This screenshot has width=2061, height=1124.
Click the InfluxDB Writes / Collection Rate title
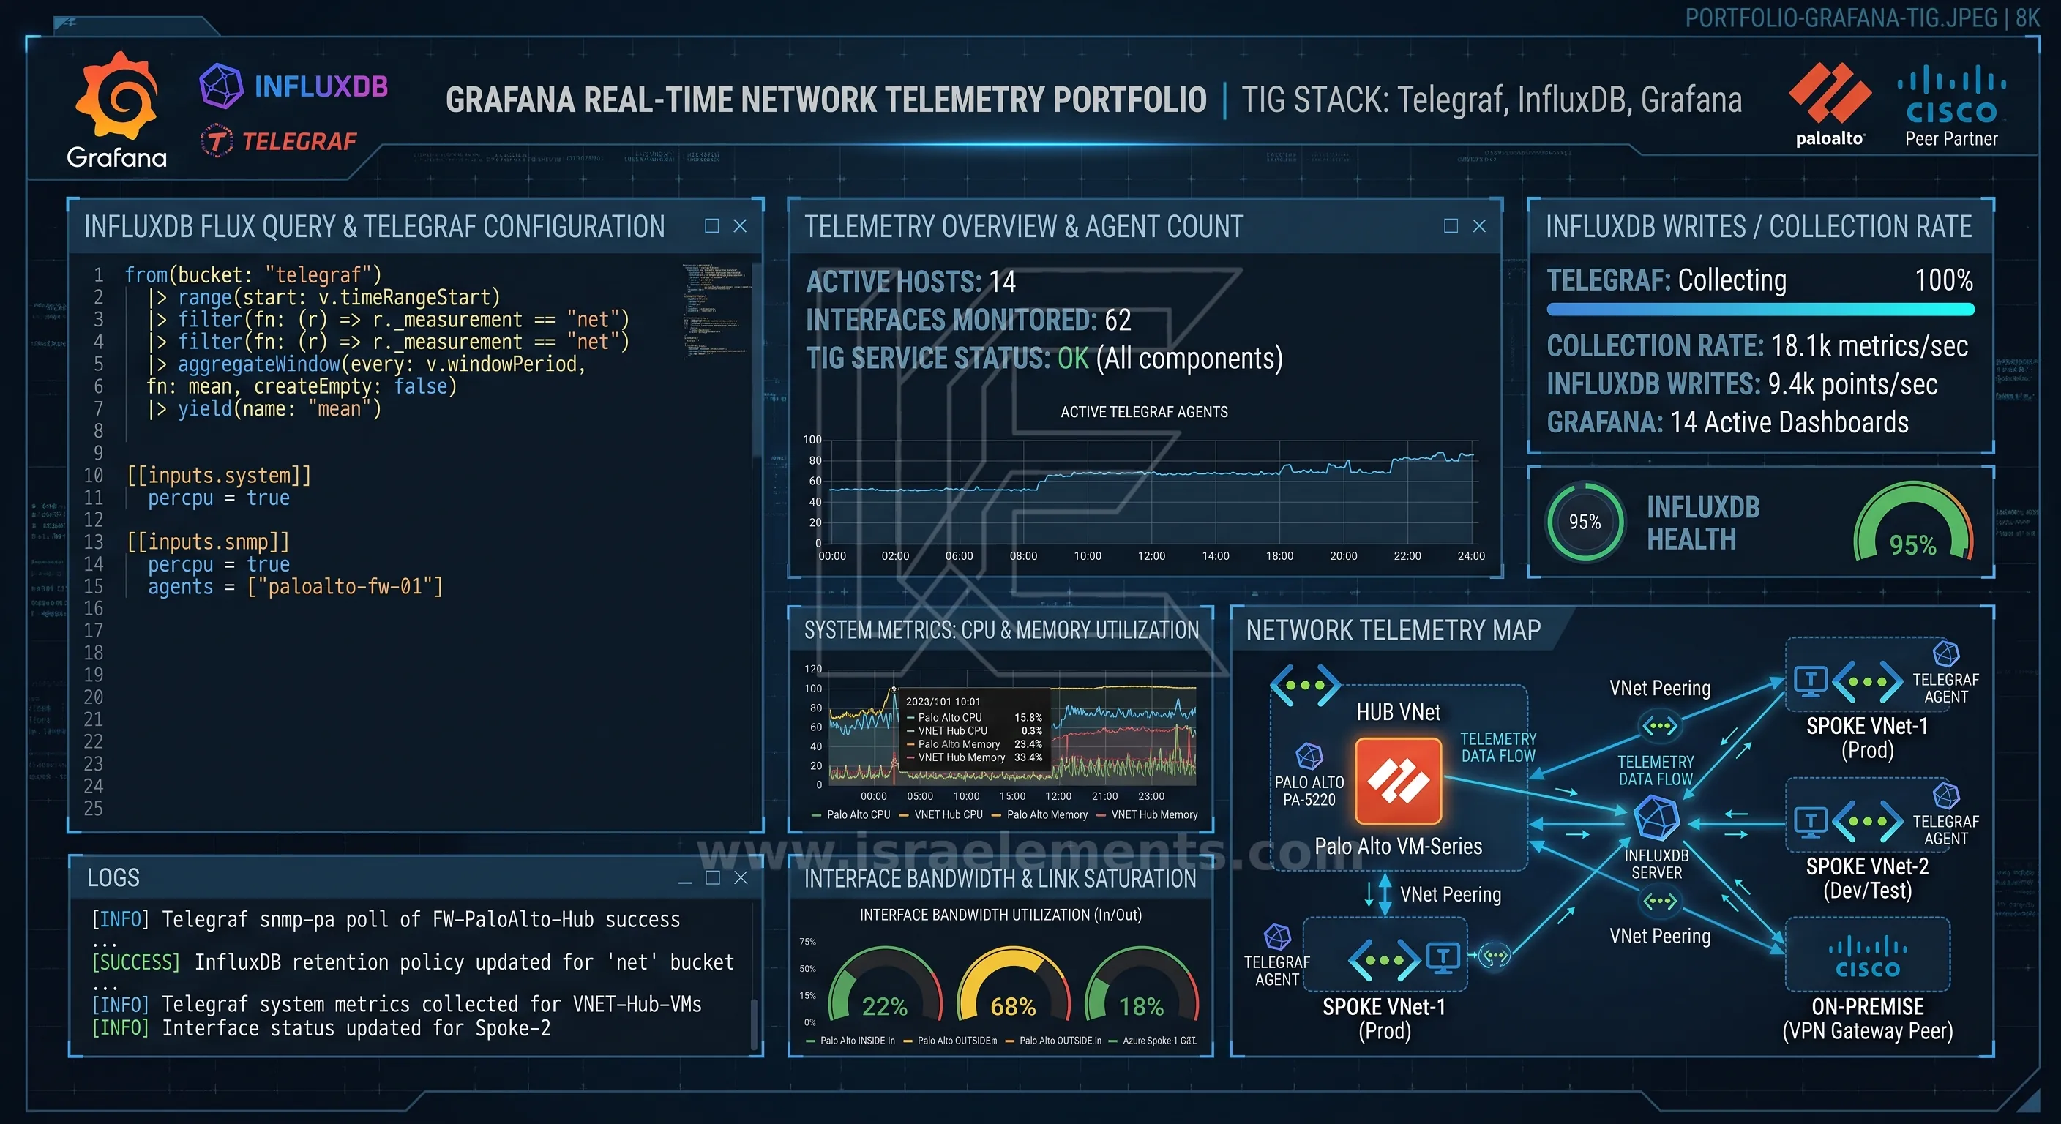(1758, 226)
